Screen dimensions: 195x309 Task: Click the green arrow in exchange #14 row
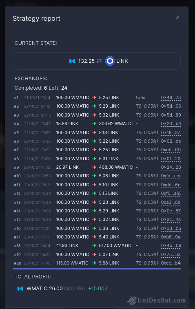coord(94,211)
